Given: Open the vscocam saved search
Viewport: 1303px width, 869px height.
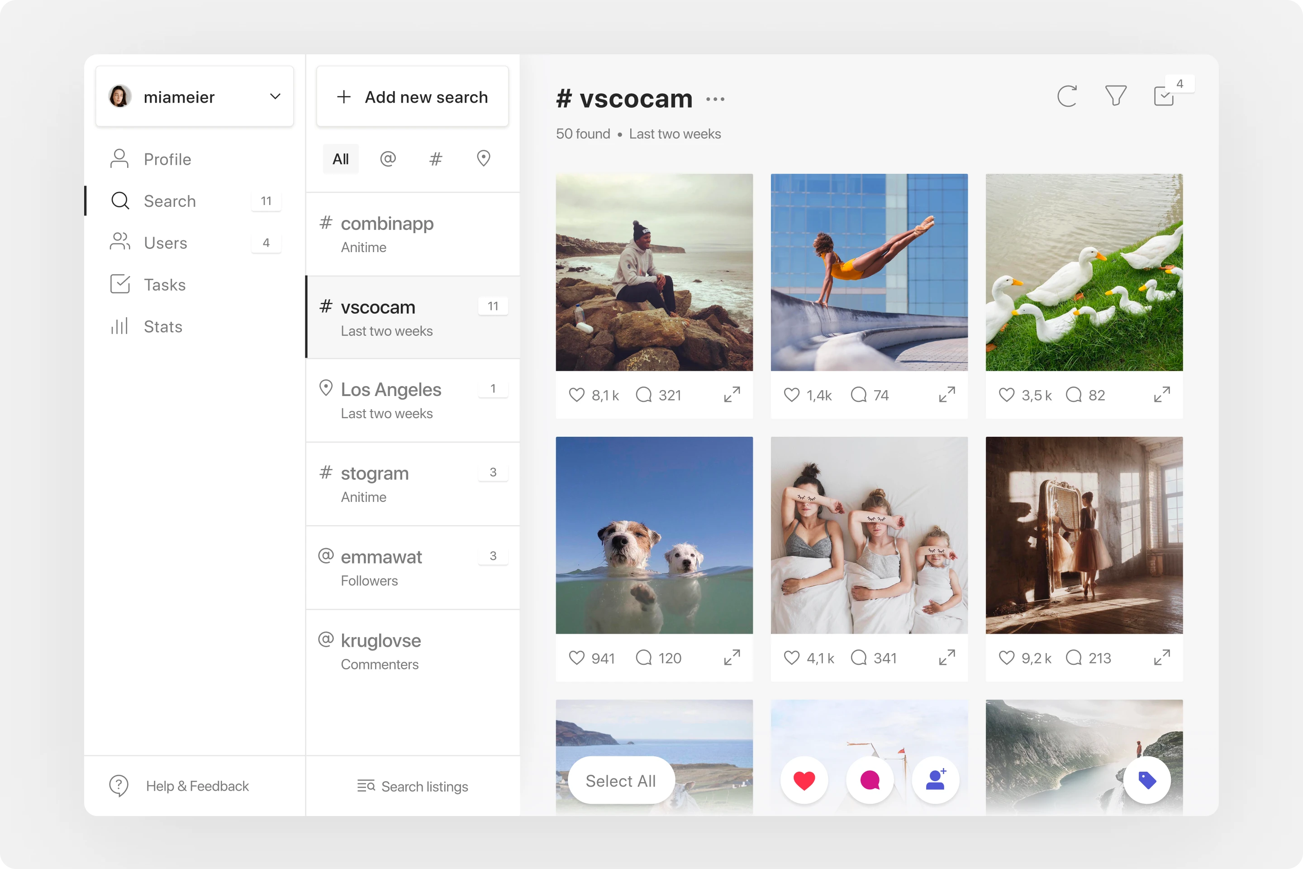Looking at the screenshot, I should click(x=413, y=317).
